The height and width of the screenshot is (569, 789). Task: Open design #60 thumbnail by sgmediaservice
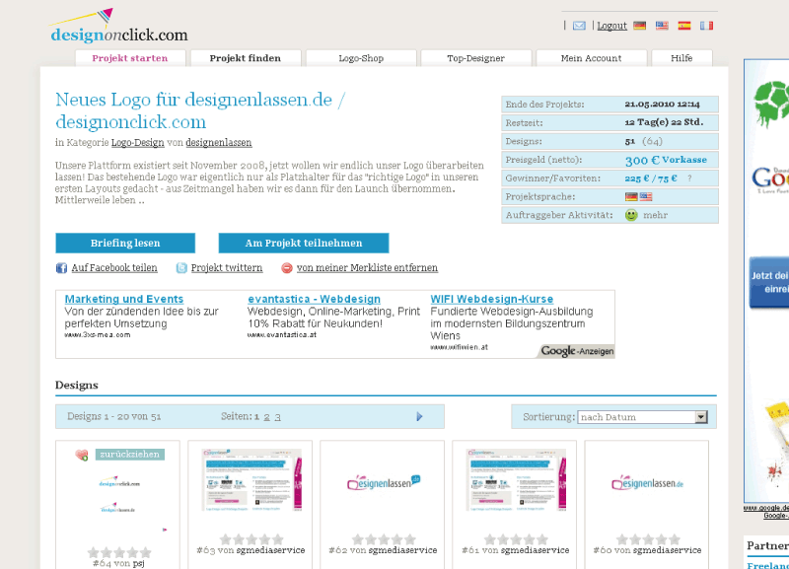click(x=648, y=483)
